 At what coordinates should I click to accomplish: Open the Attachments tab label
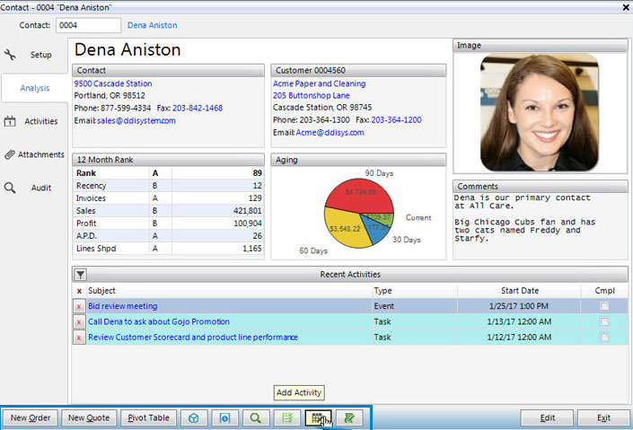[x=40, y=154]
